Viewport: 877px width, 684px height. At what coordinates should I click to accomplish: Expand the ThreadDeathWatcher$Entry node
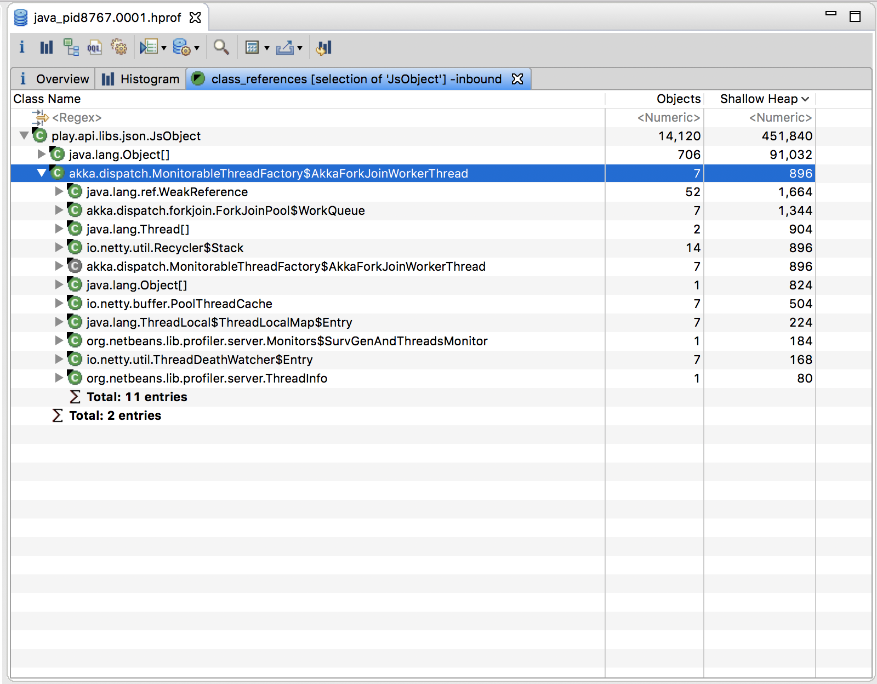pos(59,359)
